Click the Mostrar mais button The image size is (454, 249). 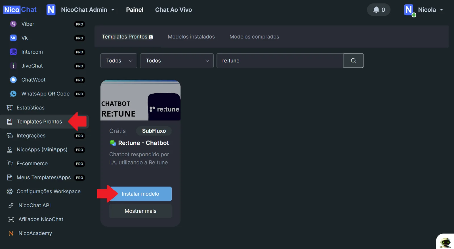[140, 211]
